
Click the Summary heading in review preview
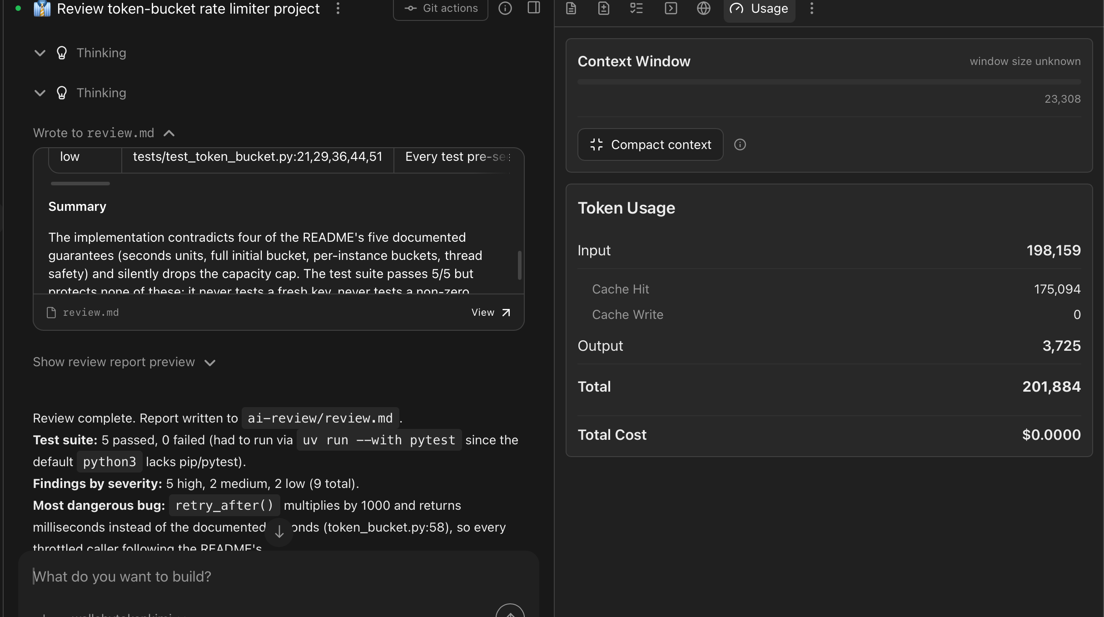pyautogui.click(x=77, y=207)
